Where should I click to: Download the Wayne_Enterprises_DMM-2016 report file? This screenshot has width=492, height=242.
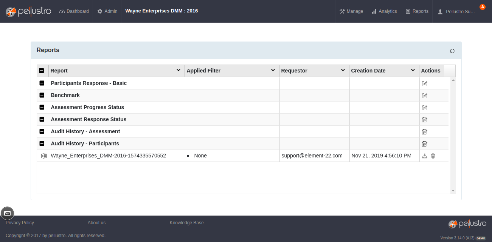[425, 156]
